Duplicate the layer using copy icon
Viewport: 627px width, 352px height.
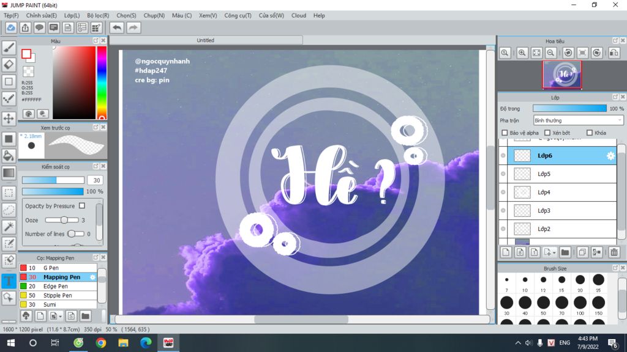582,252
